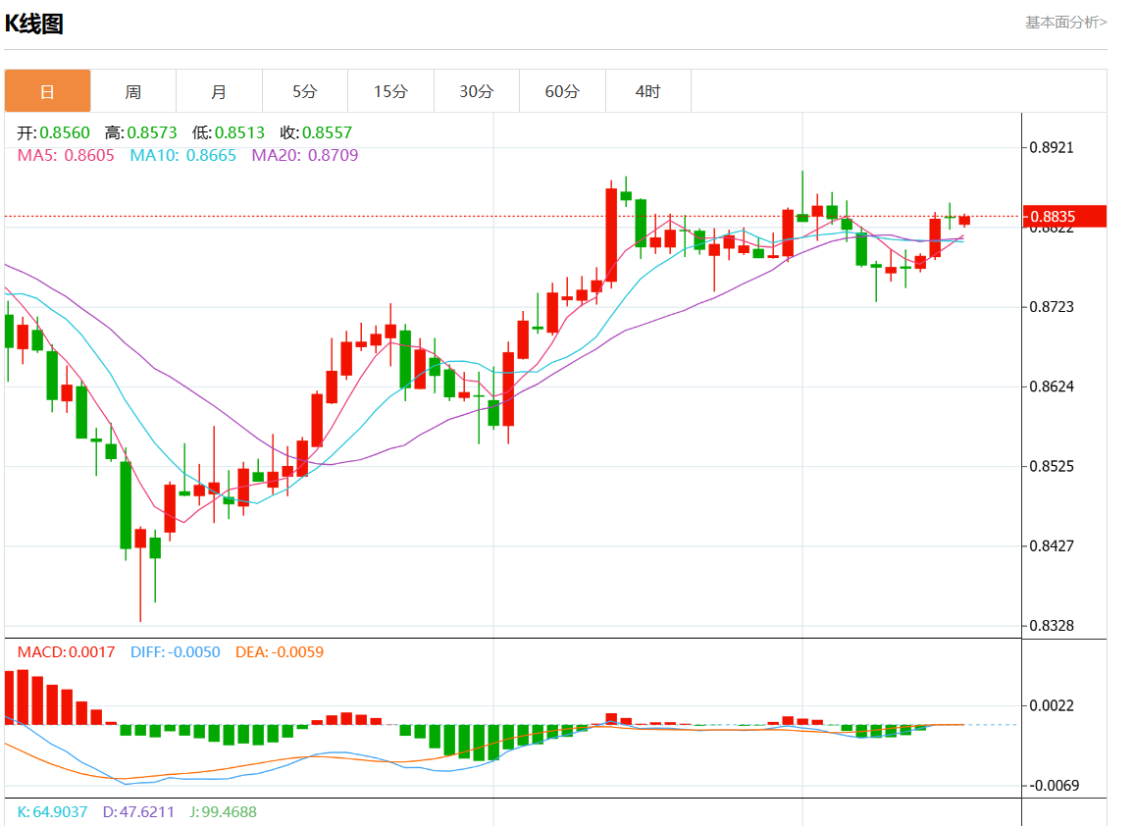Image resolution: width=1135 pixels, height=826 pixels.
Task: Open the 4时 chart tab
Action: tap(647, 91)
